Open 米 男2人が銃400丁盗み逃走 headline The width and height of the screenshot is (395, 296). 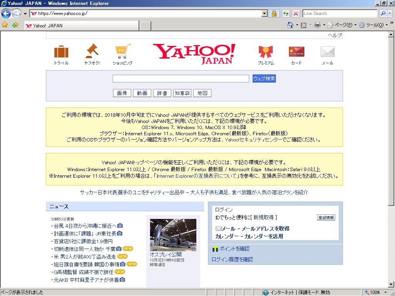84,257
